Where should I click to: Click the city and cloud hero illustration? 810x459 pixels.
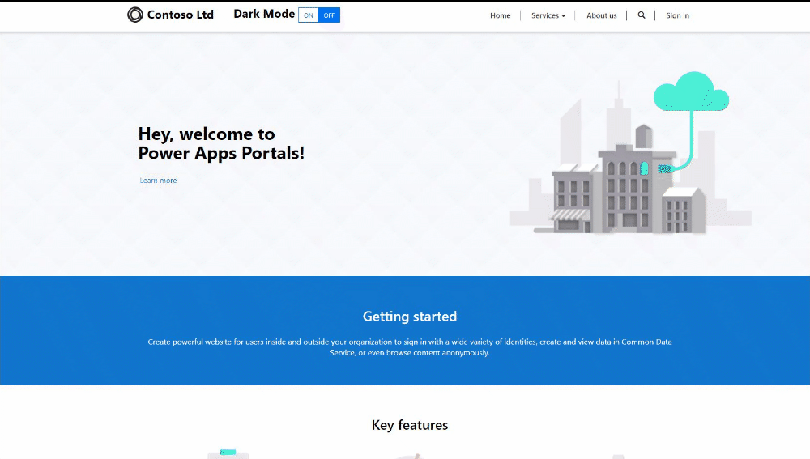631,153
